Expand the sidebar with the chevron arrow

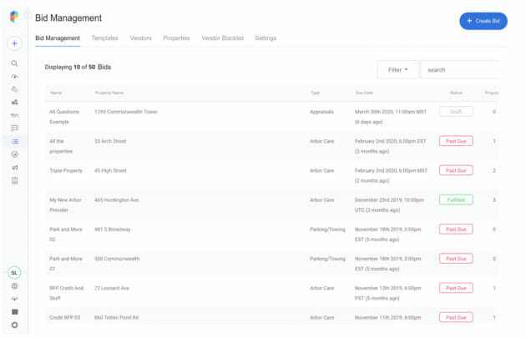pos(28,15)
